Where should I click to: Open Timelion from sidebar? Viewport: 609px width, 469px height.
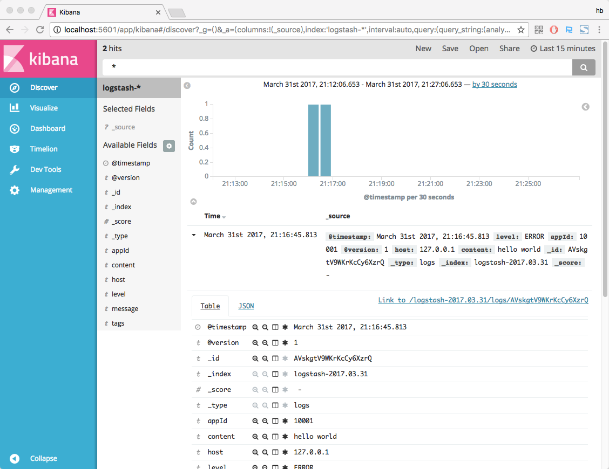[48, 149]
